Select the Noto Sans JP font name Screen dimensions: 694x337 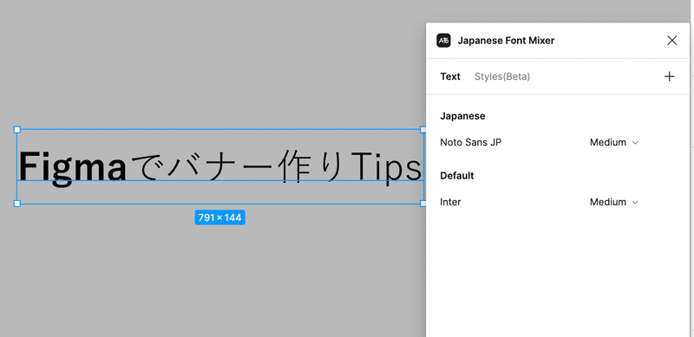(470, 142)
